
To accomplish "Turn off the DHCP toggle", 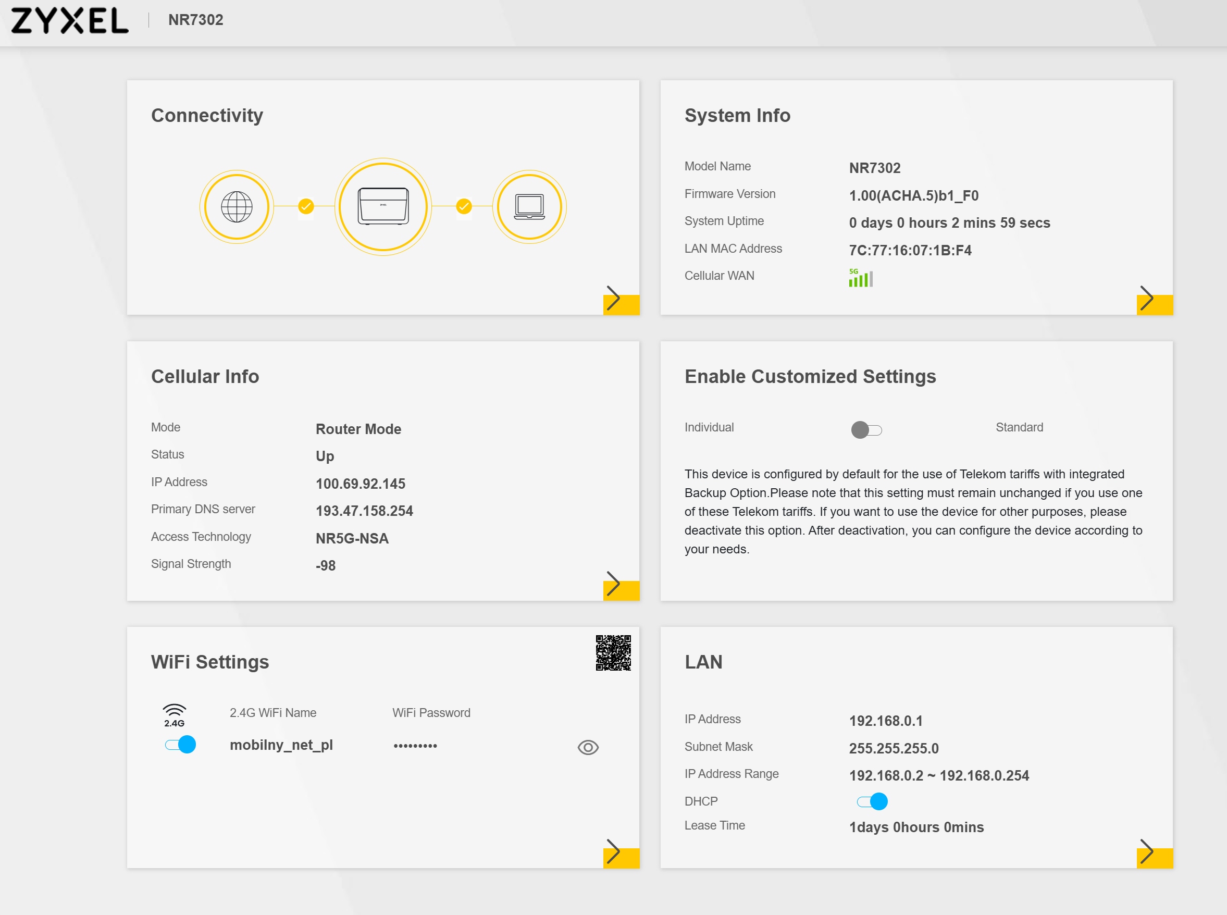I will click(872, 801).
